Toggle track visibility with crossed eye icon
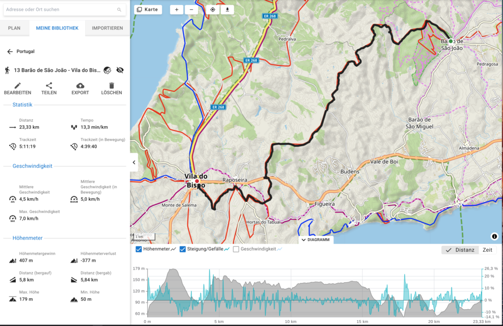Screen dimensions: 503x326 point(120,70)
